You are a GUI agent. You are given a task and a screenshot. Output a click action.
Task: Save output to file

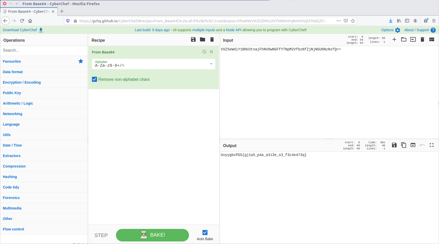394,145
